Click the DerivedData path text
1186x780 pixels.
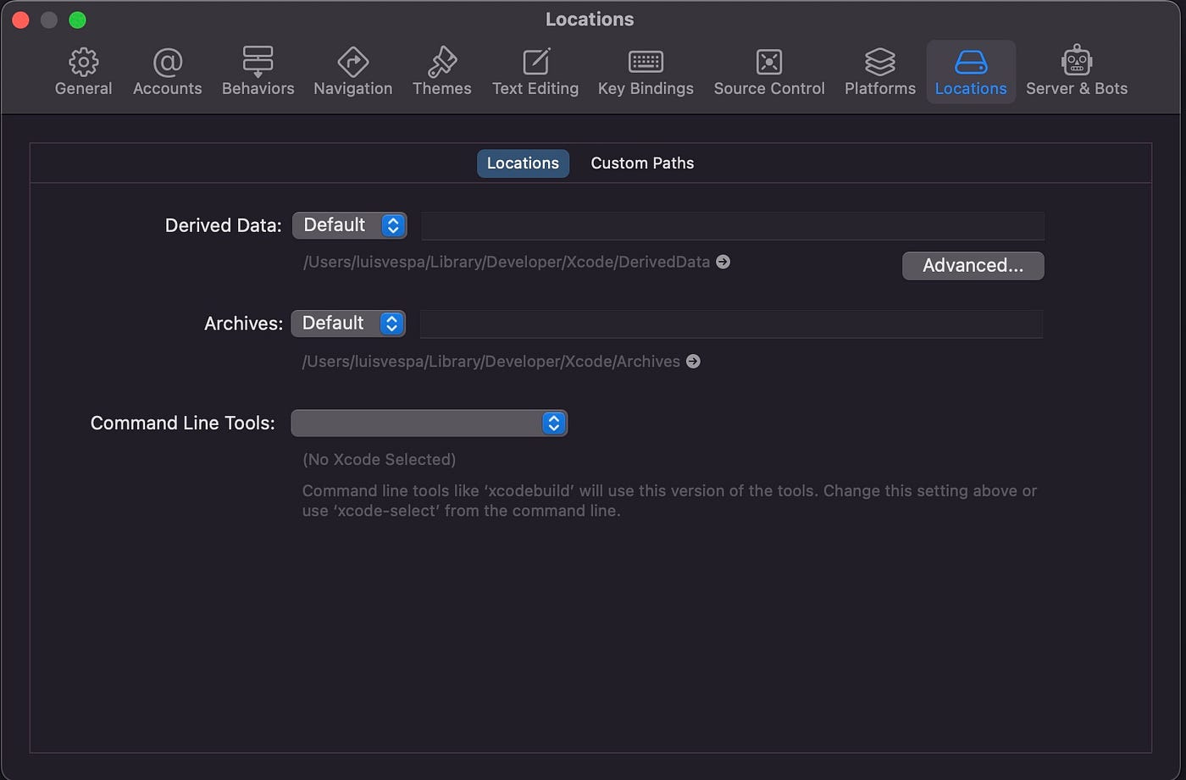pos(507,262)
